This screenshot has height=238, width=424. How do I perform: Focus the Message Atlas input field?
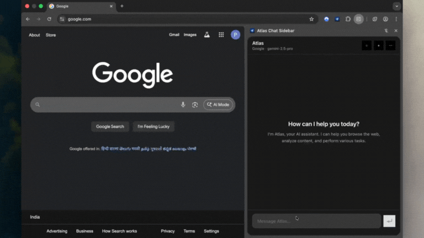[316, 221]
